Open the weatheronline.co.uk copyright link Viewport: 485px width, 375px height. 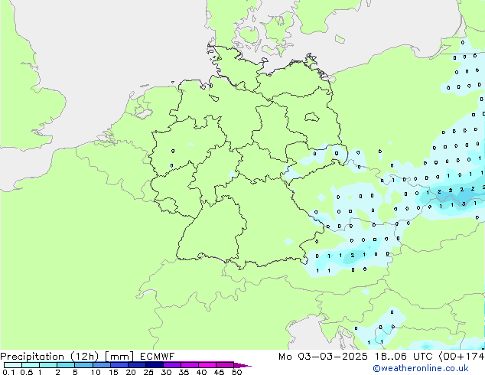[421, 368]
